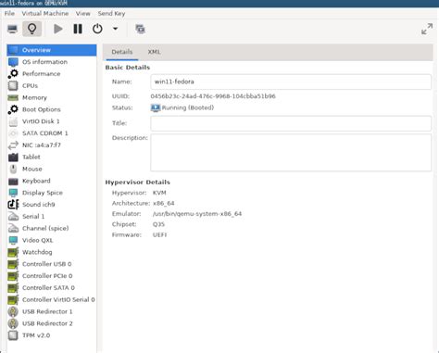
Task: Click the Architecture value x86_64
Action: (163, 203)
